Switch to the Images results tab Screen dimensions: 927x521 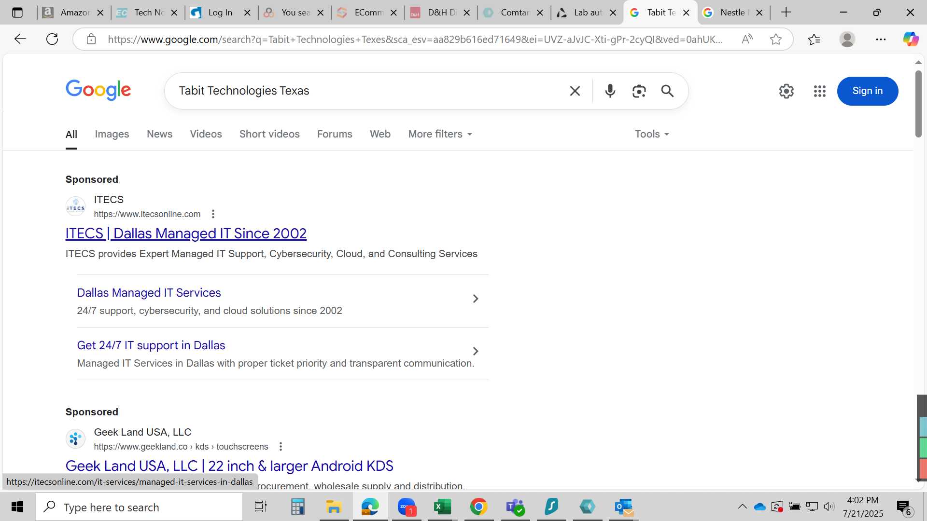click(112, 134)
